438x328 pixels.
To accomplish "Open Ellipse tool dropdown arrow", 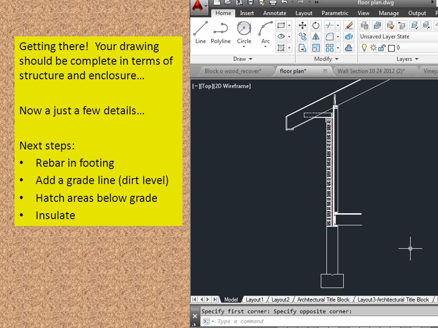I will pos(289,36).
